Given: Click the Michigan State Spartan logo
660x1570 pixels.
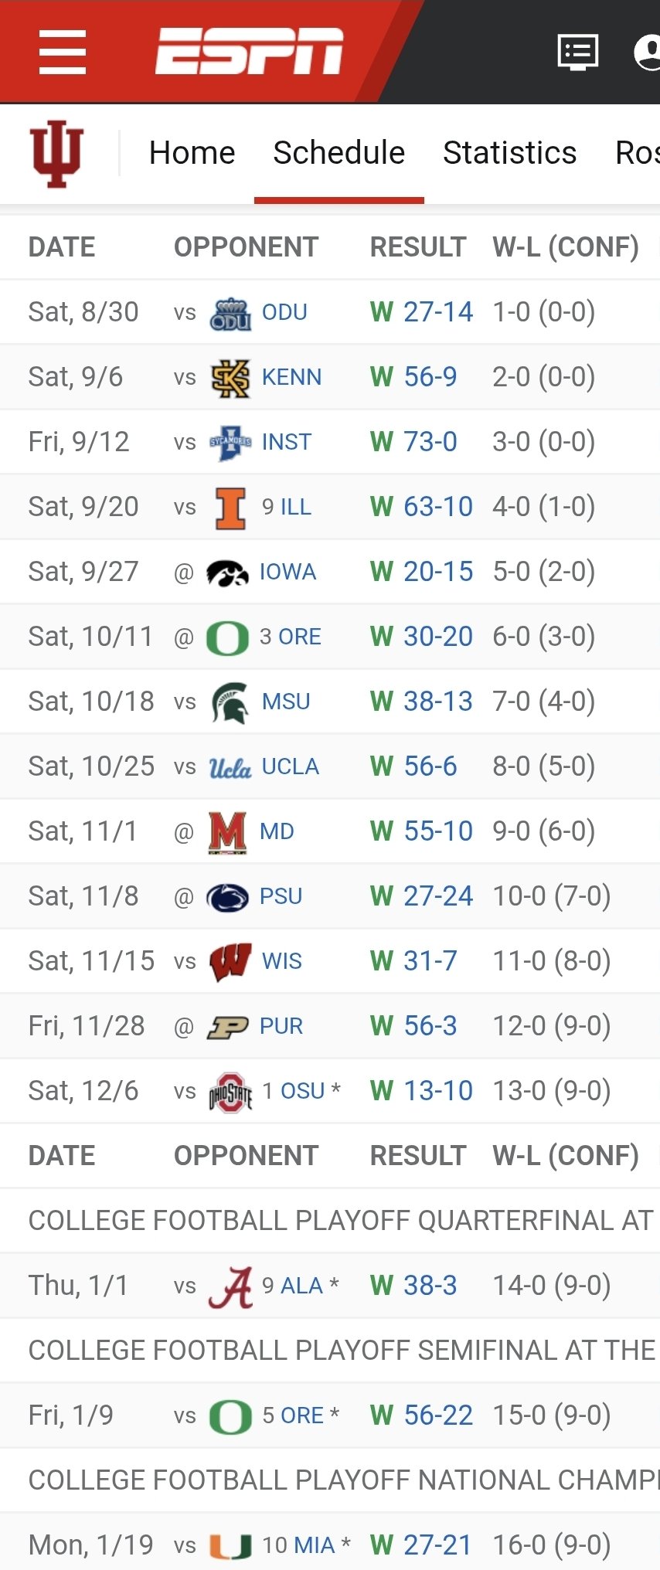Looking at the screenshot, I should (x=230, y=702).
